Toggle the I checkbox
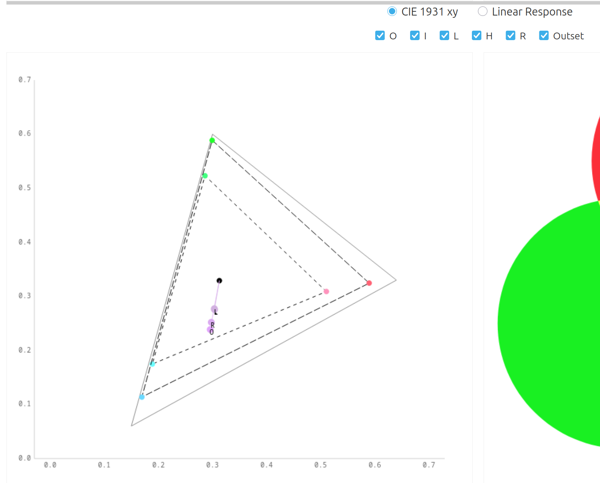600x483 pixels. pos(415,36)
